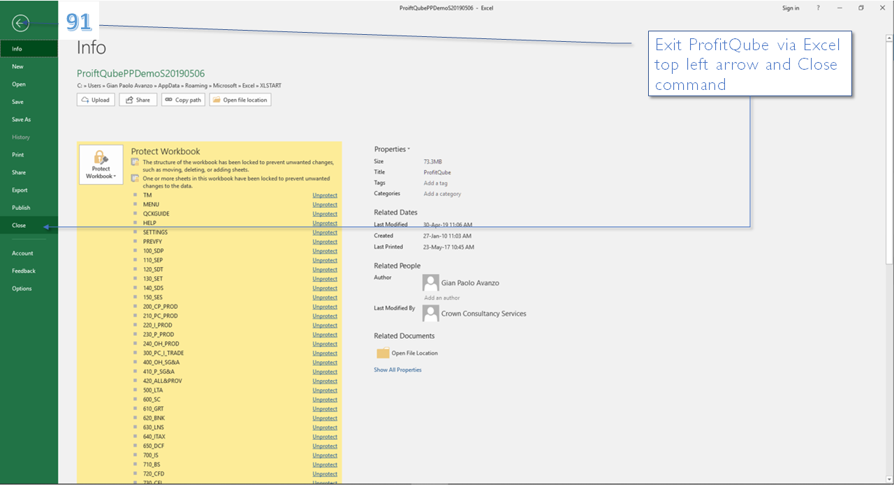Choose the Close command in sidebar
This screenshot has width=894, height=502.
click(29, 225)
